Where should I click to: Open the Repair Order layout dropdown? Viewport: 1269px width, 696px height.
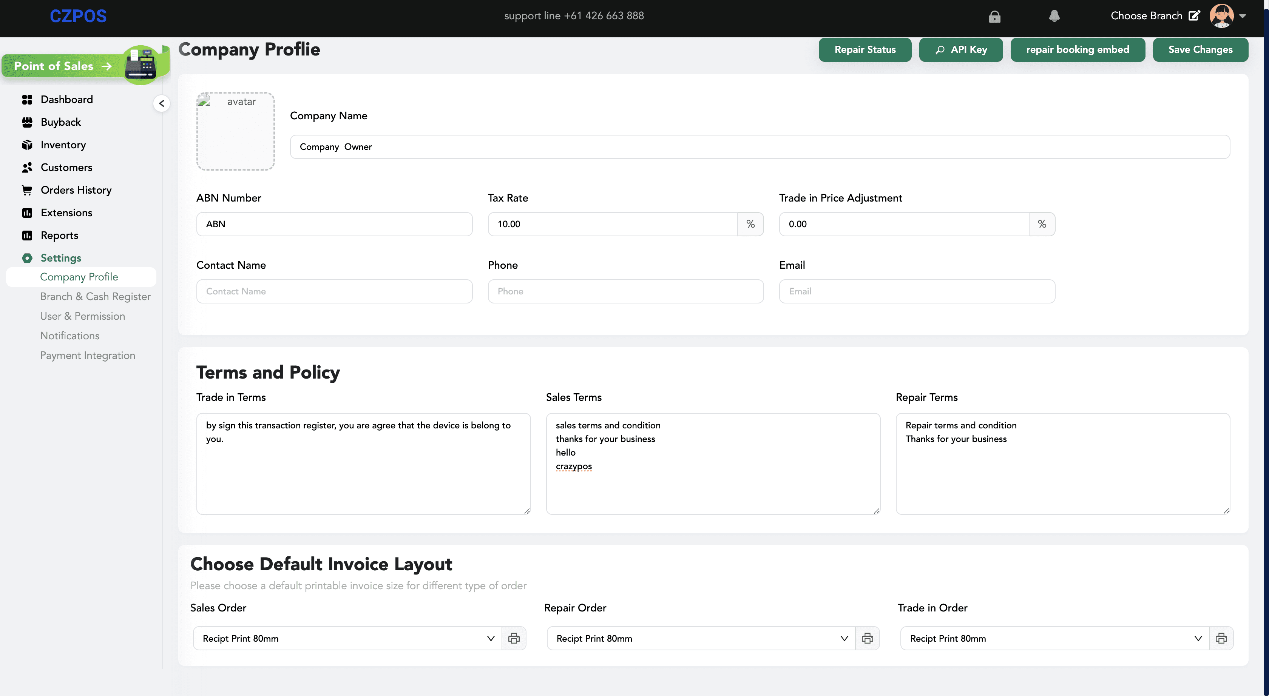tap(701, 638)
